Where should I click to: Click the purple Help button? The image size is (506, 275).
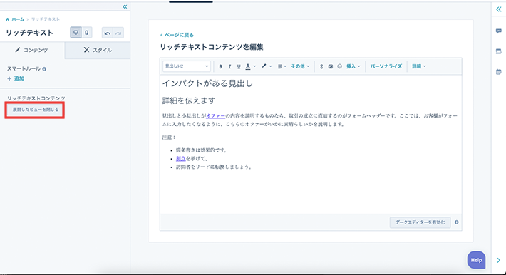point(476,260)
